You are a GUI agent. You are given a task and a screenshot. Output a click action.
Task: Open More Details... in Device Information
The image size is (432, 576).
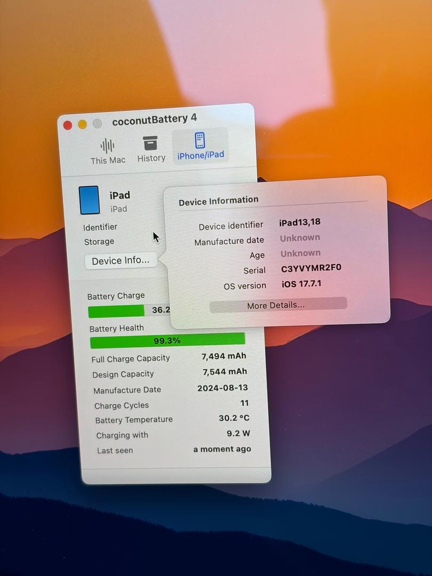click(278, 305)
